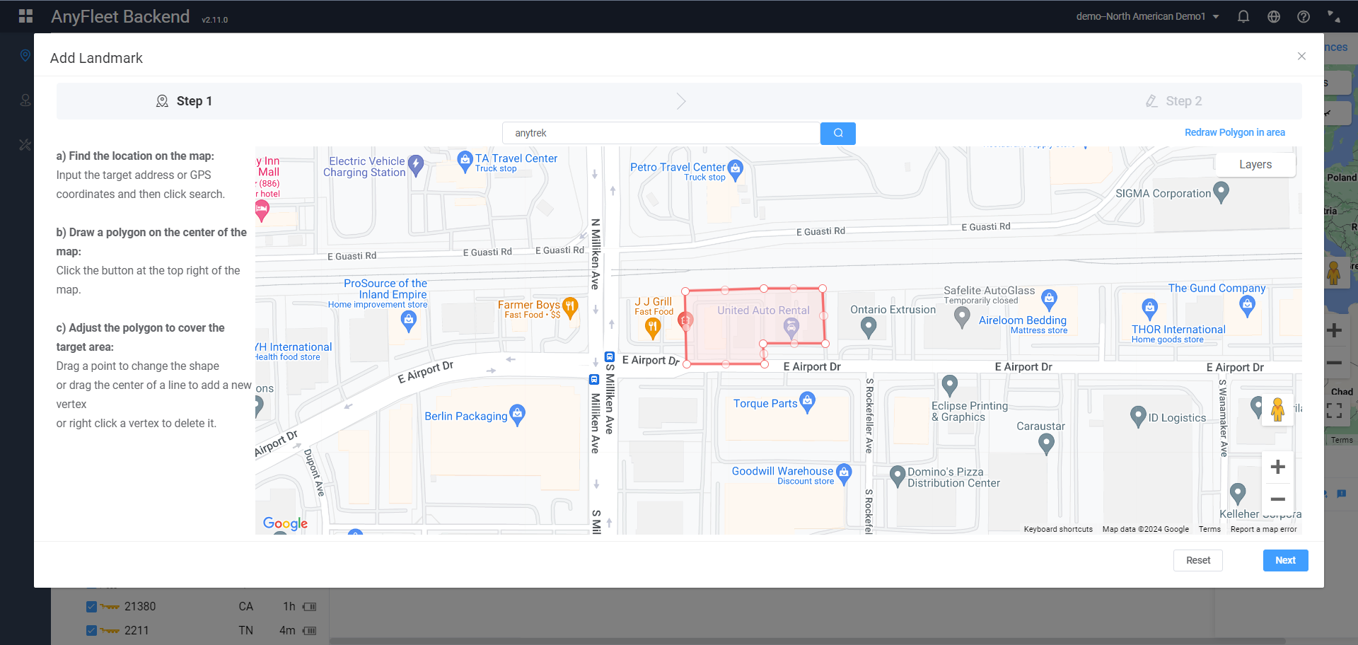Click the Caraustar map marker
This screenshot has width=1358, height=645.
click(x=1046, y=443)
